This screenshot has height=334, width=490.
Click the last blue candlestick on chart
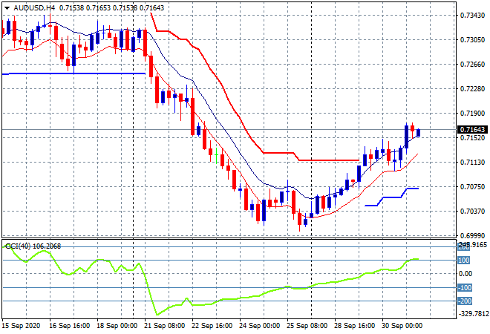click(419, 133)
